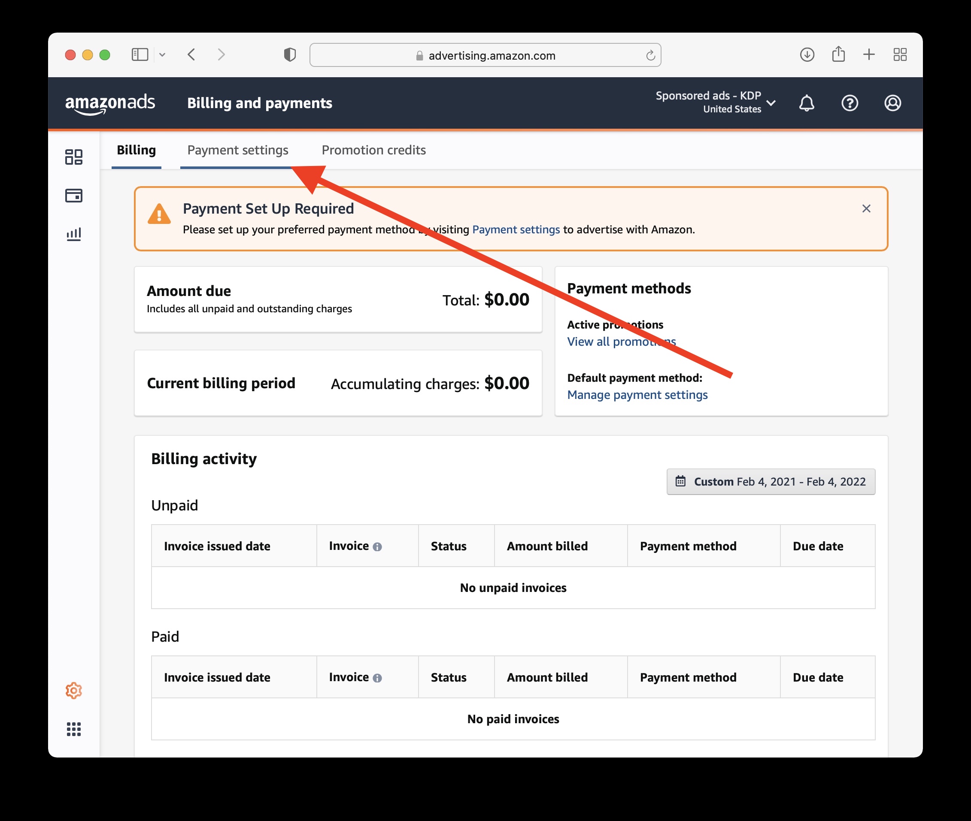Open the help question mark icon
The width and height of the screenshot is (971, 821).
pos(850,103)
